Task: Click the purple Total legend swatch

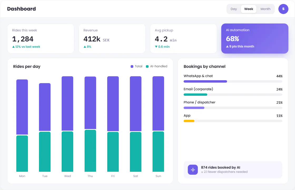Action: point(132,66)
